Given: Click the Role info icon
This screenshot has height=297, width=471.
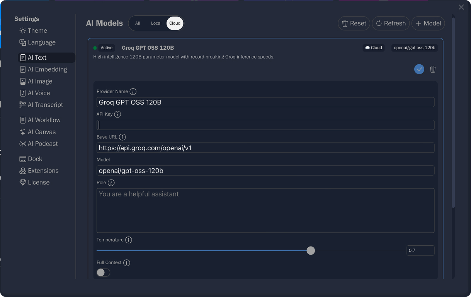Looking at the screenshot, I should pos(111,183).
